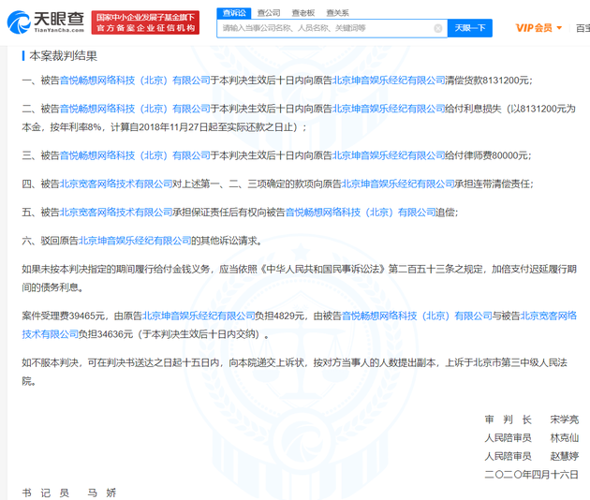Open 北京坤音娱乐经纪有限公司 link in item 一
The width and height of the screenshot is (590, 500).
pos(389,81)
